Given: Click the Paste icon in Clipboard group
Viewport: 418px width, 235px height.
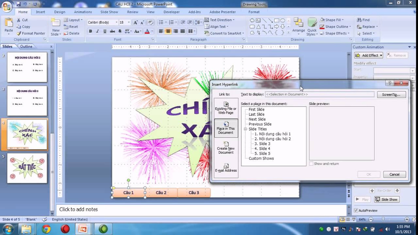Looking at the screenshot, I should pyautogui.click(x=9, y=23).
